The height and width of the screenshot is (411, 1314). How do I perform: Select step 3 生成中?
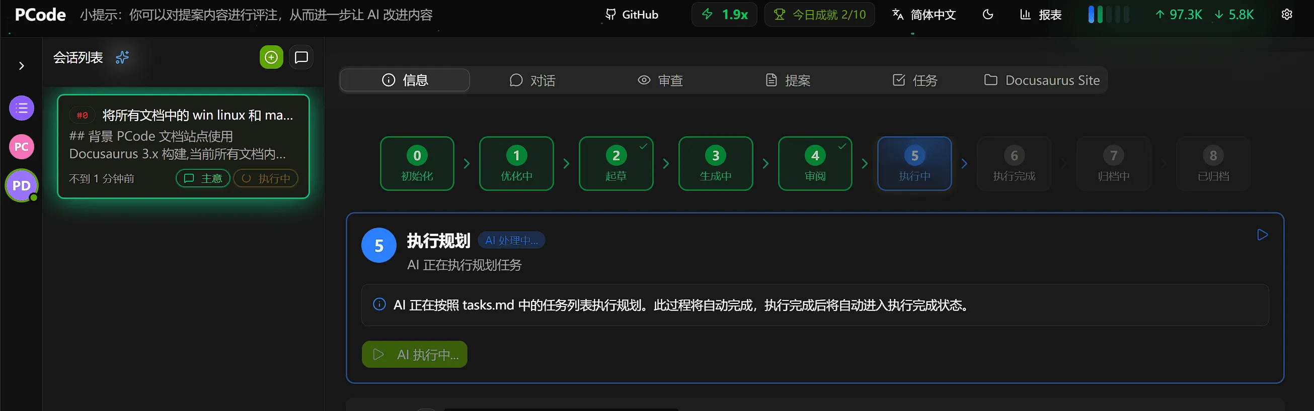(715, 163)
